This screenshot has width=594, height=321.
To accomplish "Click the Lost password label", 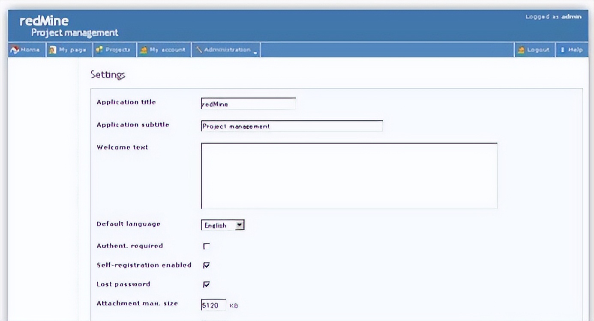I will click(123, 284).
